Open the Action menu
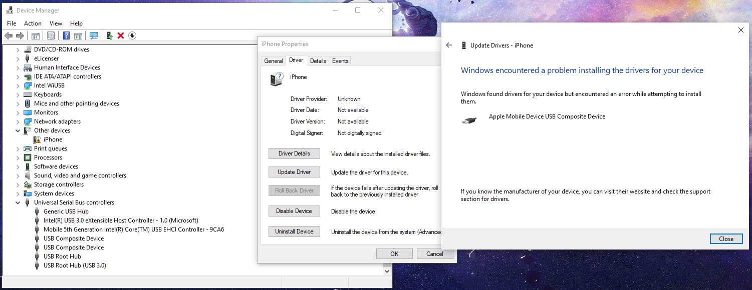Image resolution: width=752 pixels, height=290 pixels. (x=33, y=23)
